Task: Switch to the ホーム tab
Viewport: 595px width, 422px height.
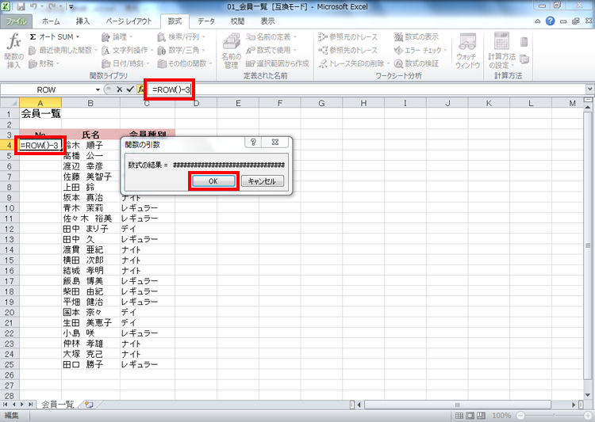Action: tap(51, 21)
